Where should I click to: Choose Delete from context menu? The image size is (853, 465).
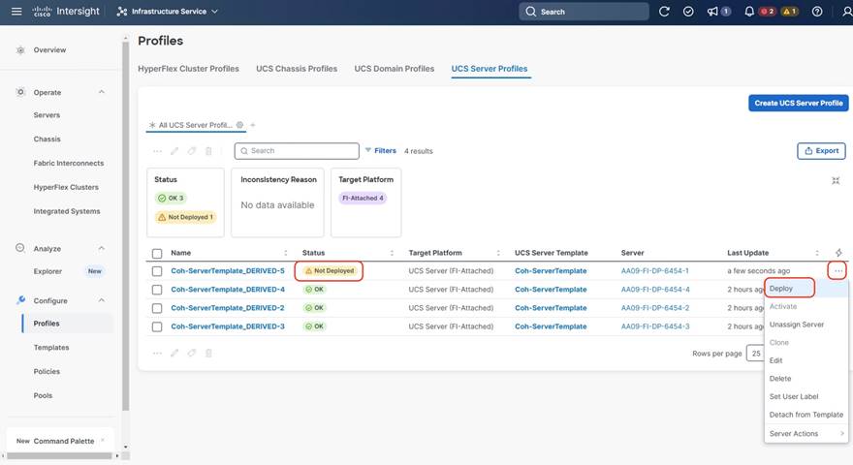click(806, 379)
